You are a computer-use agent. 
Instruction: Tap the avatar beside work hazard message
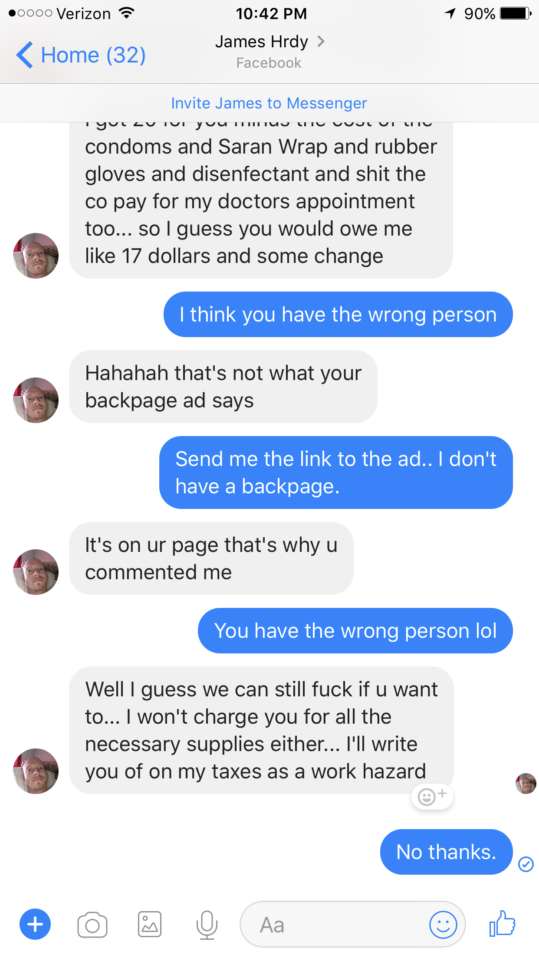[36, 771]
